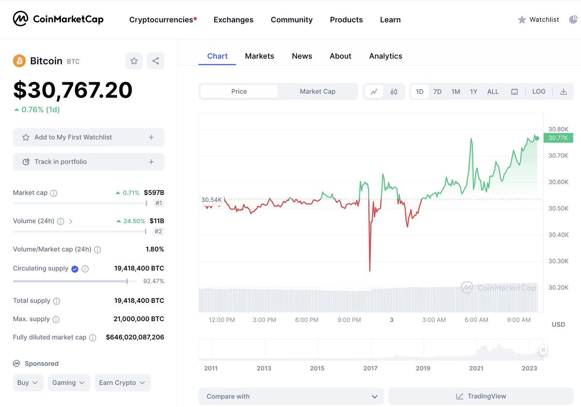Click the pause handle on range navigator
The width and height of the screenshot is (581, 407).
(x=543, y=350)
